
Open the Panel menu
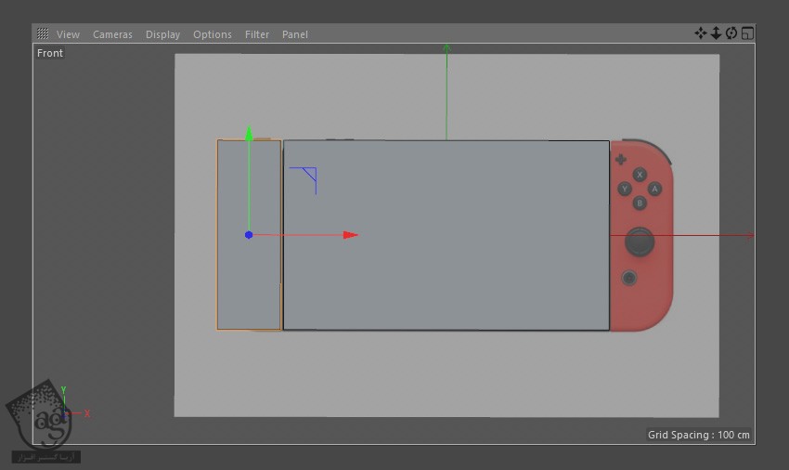coord(295,34)
